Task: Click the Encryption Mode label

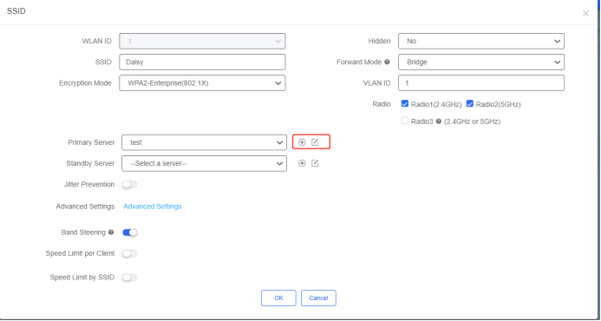Action: (85, 82)
